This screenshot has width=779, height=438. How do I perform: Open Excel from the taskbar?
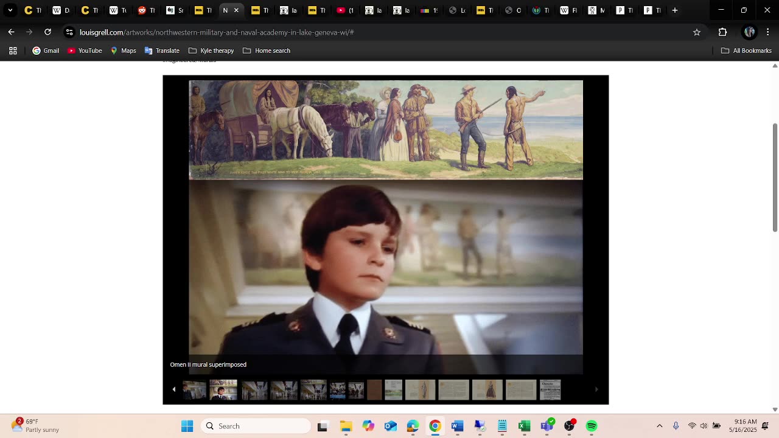point(524,426)
